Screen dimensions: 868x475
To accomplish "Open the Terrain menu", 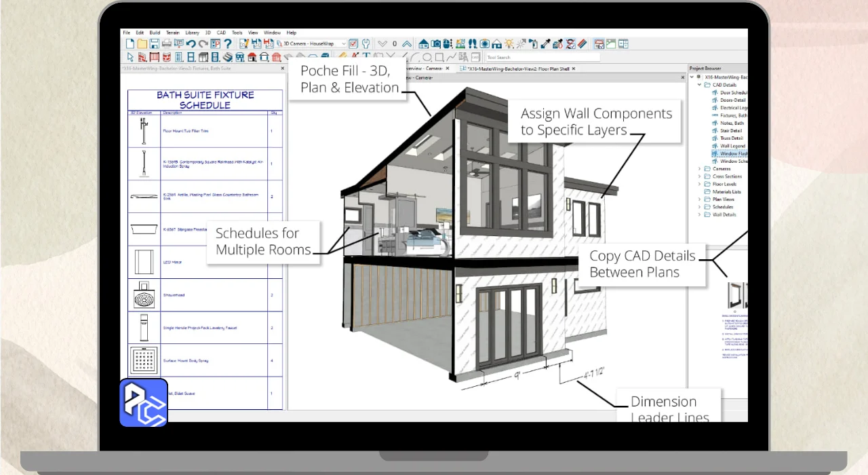I will pos(173,33).
